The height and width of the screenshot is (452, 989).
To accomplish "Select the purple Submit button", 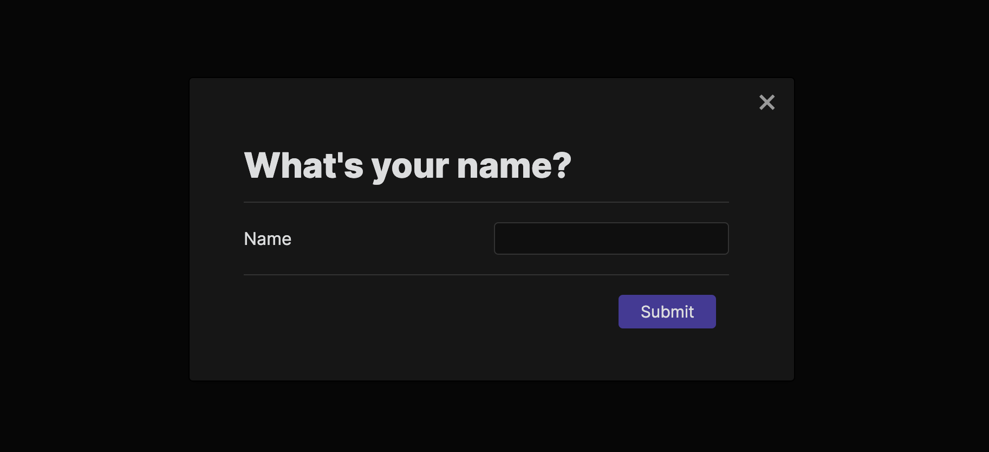I will point(667,311).
